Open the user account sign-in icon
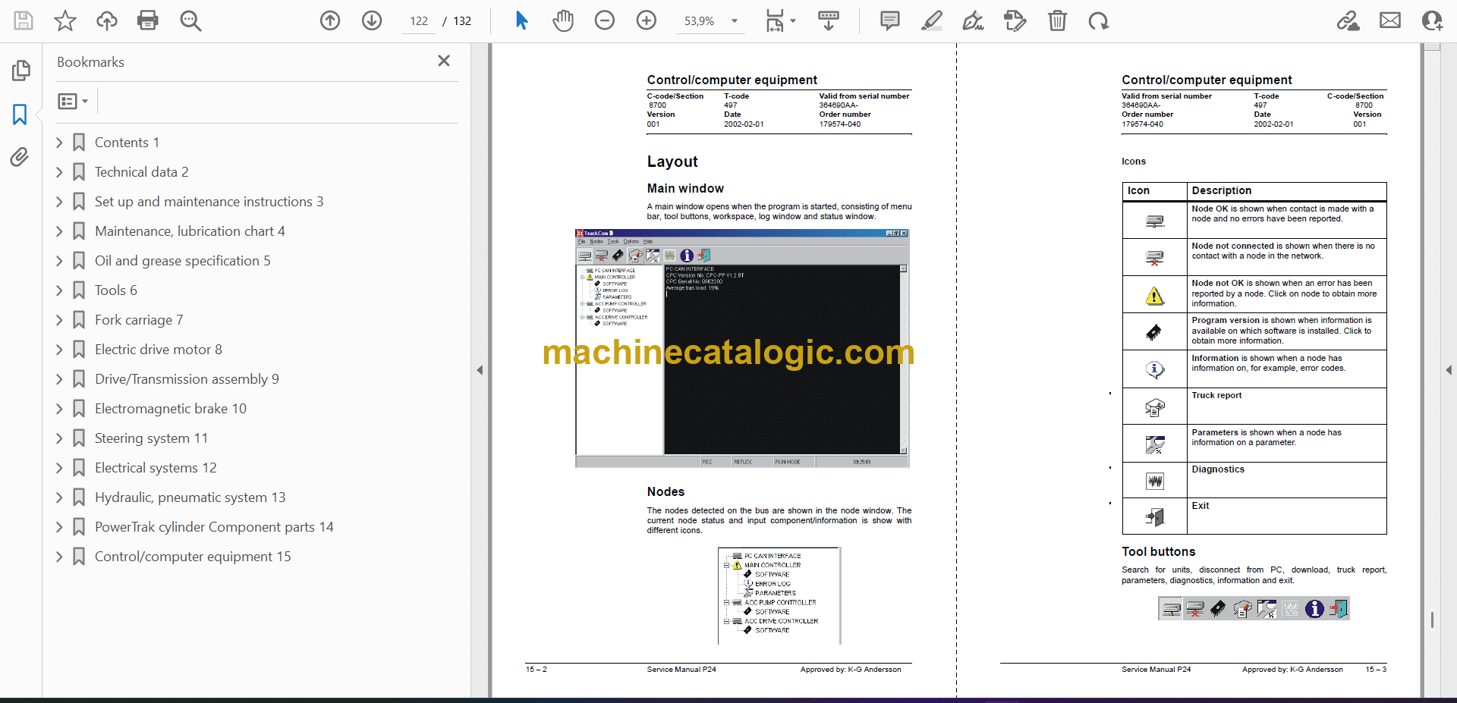 tap(1432, 20)
